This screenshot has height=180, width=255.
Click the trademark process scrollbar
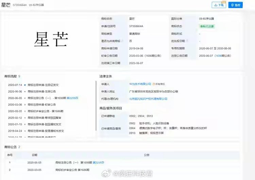(96, 106)
